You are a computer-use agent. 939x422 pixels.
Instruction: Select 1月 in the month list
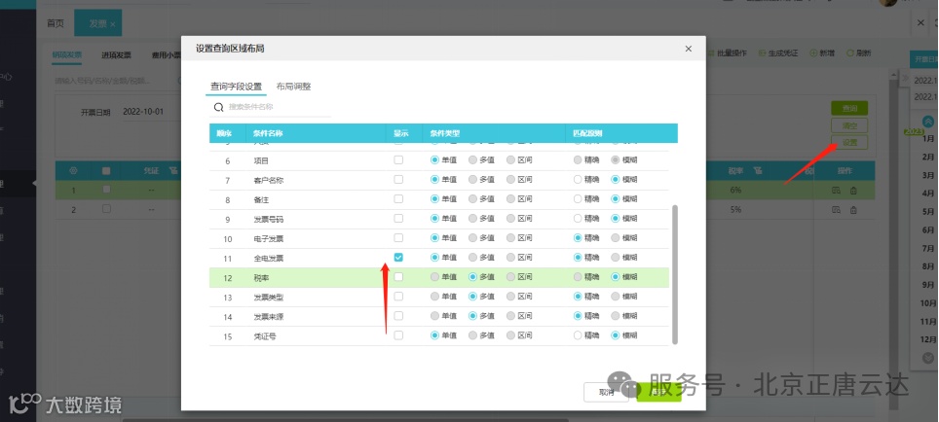(x=928, y=139)
